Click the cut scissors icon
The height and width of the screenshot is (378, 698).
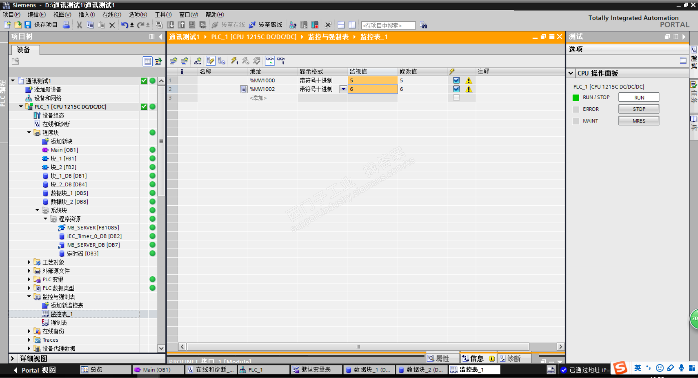(79, 25)
